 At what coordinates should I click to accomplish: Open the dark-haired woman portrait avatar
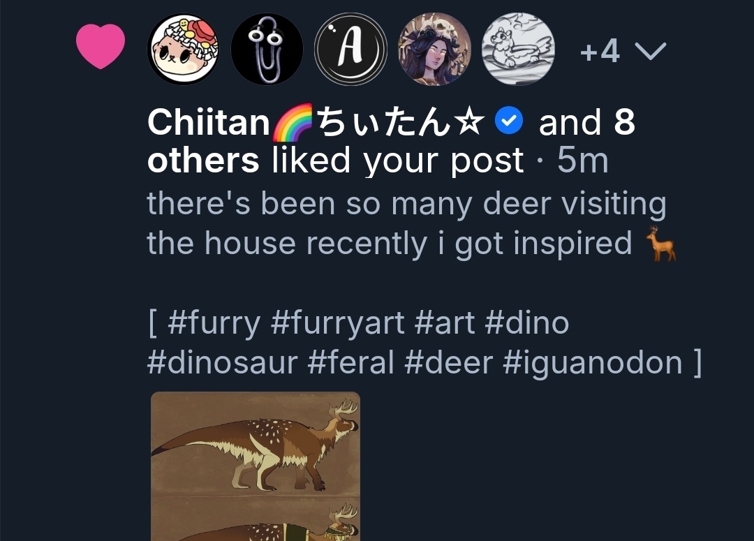[x=434, y=50]
